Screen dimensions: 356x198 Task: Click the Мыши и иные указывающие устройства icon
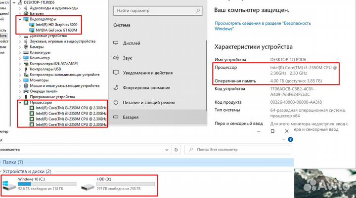coord(26,86)
